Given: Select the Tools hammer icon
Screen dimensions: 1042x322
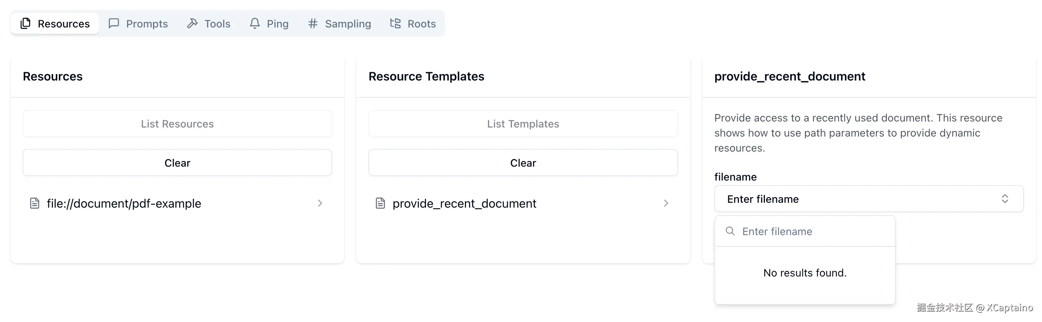Looking at the screenshot, I should [193, 23].
